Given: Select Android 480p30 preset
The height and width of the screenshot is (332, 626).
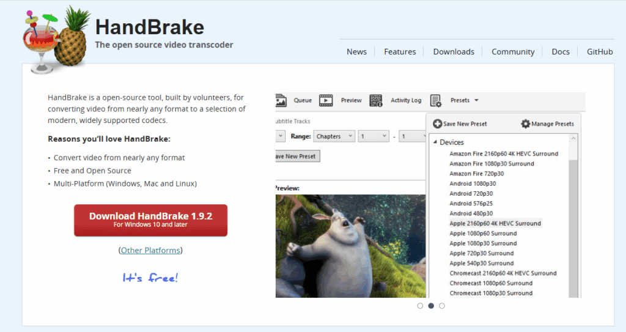Looking at the screenshot, I should [x=471, y=213].
